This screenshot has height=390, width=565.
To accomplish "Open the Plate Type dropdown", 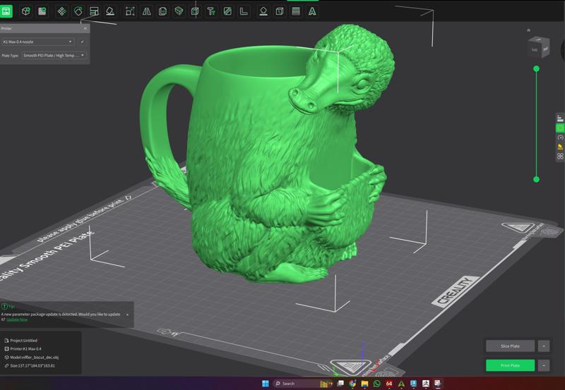I will tap(54, 55).
